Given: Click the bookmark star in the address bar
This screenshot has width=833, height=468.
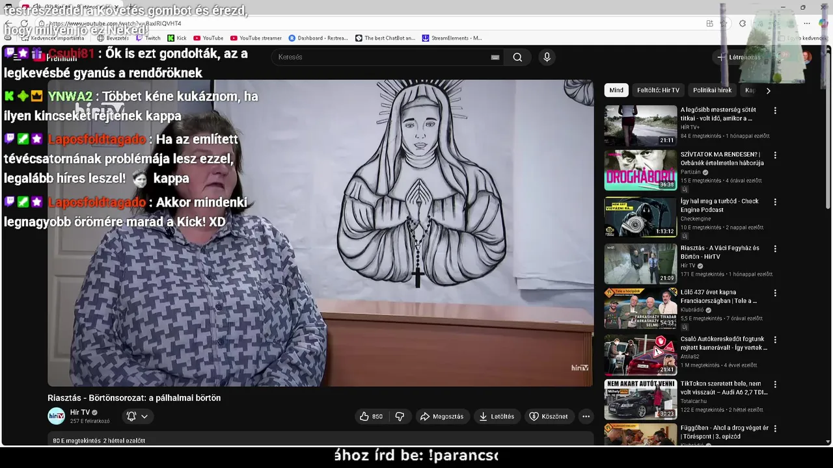Looking at the screenshot, I should tap(723, 23).
